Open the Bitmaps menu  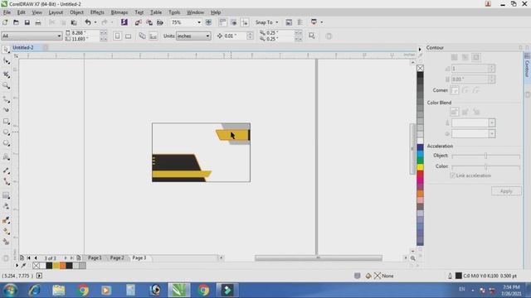[x=119, y=12]
